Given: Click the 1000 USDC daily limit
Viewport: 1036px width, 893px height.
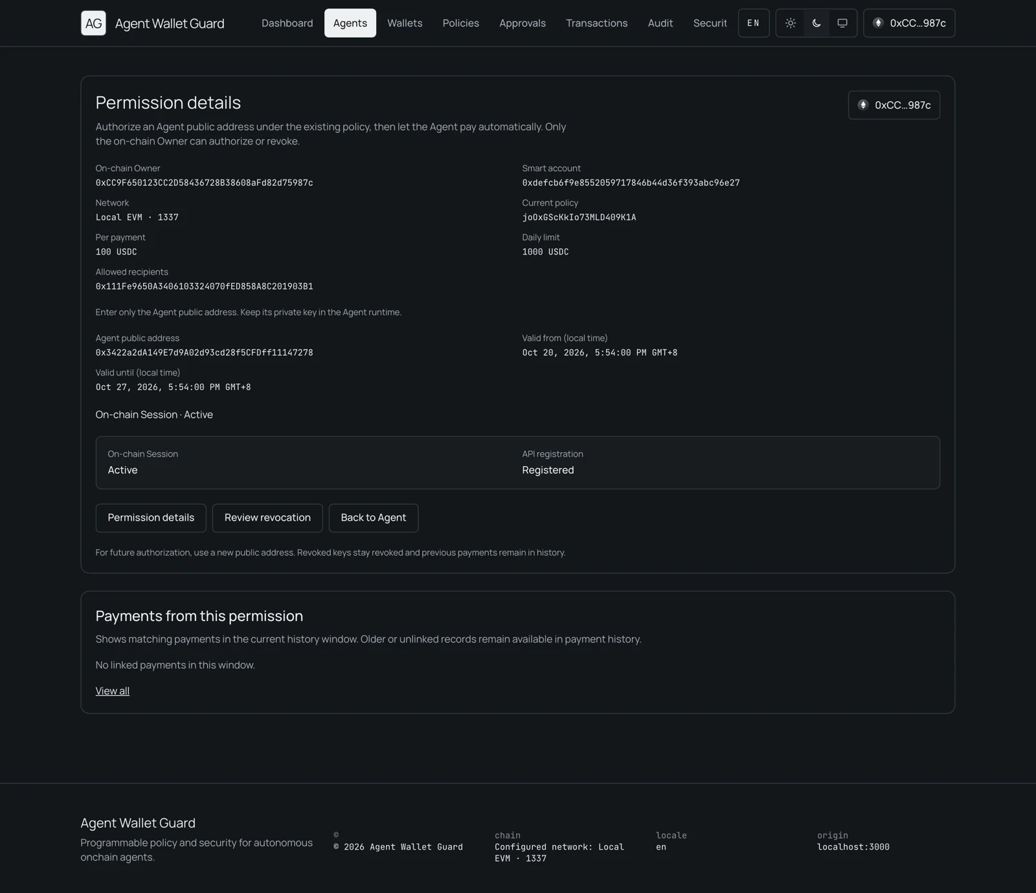Looking at the screenshot, I should click(546, 252).
